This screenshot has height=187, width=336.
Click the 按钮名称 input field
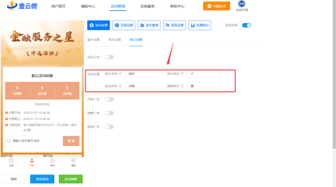[142, 86]
